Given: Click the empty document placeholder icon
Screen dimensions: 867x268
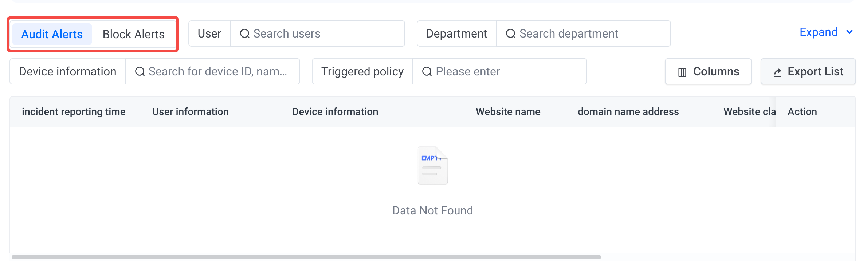Looking at the screenshot, I should coord(432,166).
